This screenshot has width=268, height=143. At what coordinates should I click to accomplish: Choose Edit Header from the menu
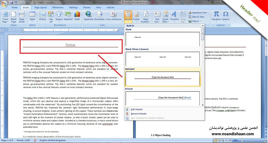(137, 109)
